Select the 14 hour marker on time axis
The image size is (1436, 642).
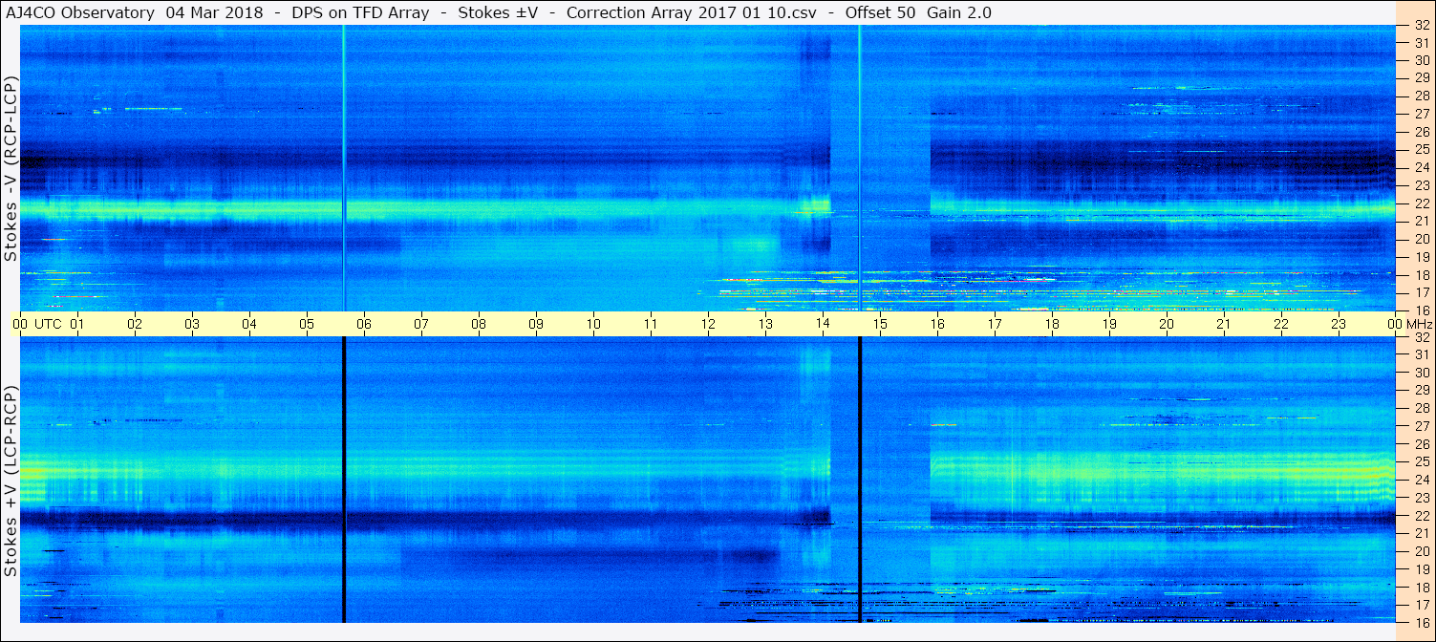click(823, 324)
